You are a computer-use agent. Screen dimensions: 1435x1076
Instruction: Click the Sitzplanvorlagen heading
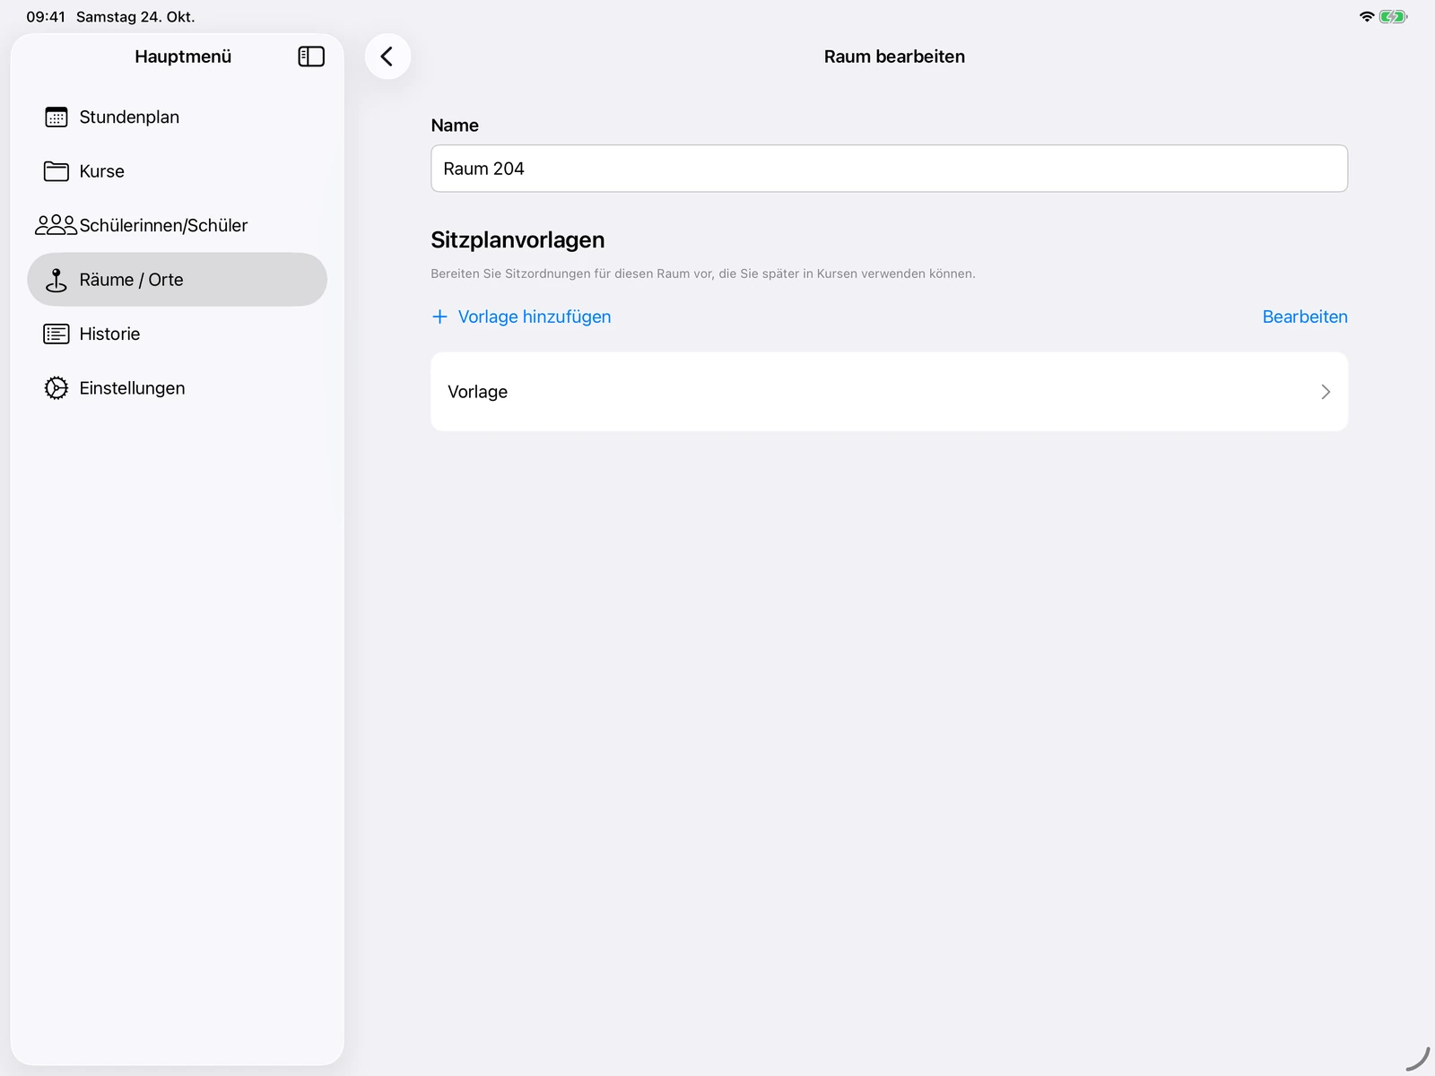[x=517, y=240]
